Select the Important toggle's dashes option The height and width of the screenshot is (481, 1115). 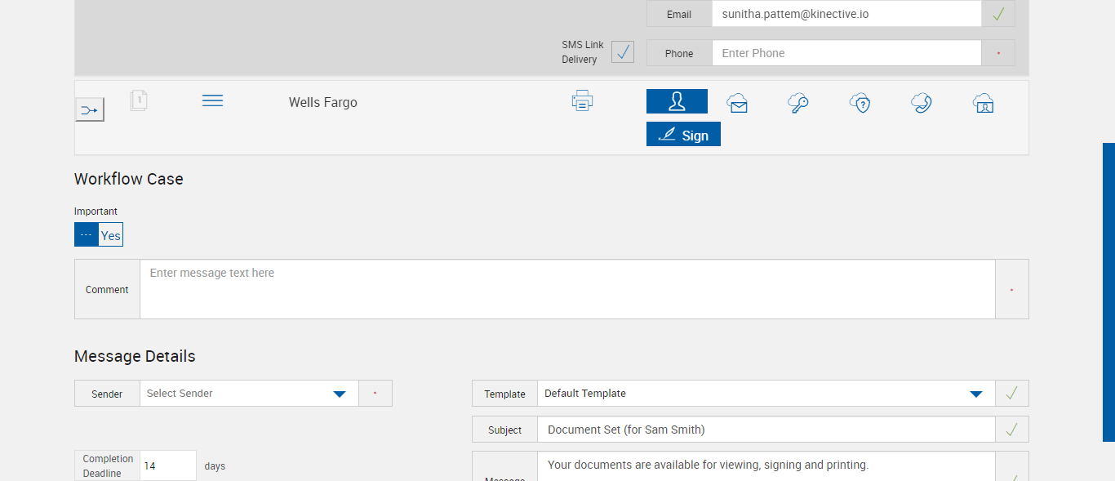[x=87, y=235]
